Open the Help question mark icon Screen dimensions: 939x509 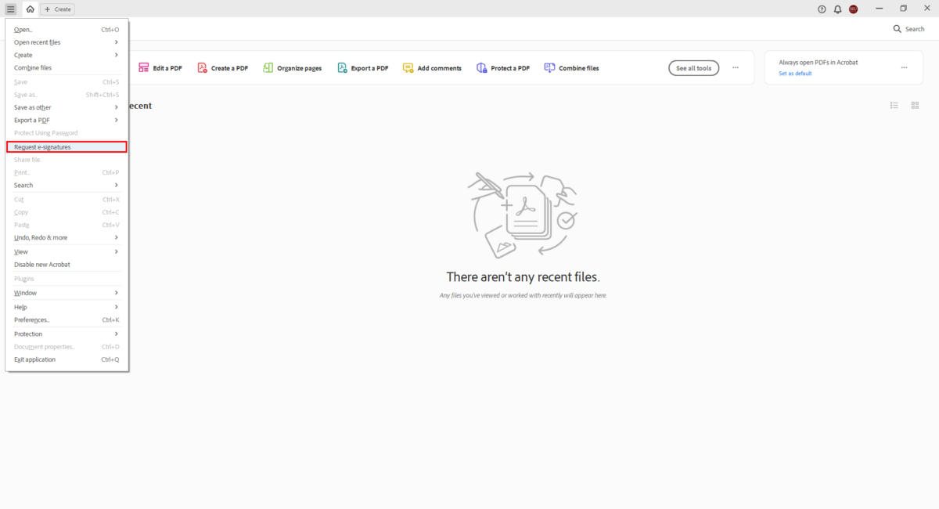822,9
